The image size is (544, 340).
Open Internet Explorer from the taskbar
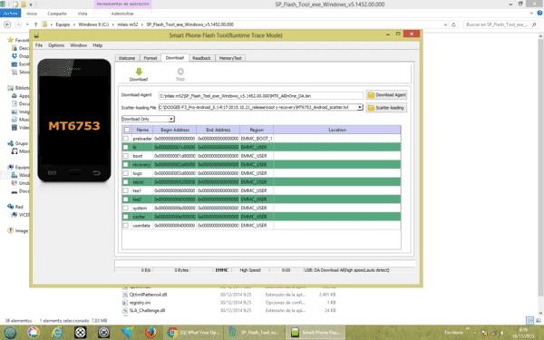point(57,333)
